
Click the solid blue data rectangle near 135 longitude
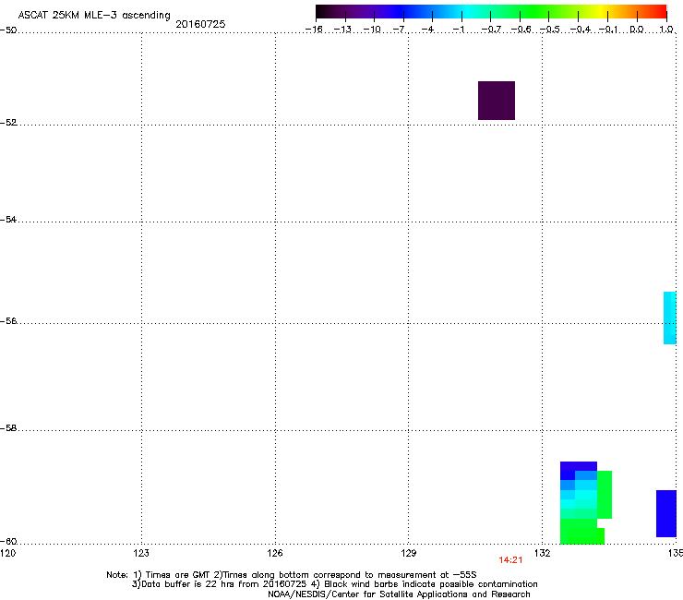[x=666, y=513]
